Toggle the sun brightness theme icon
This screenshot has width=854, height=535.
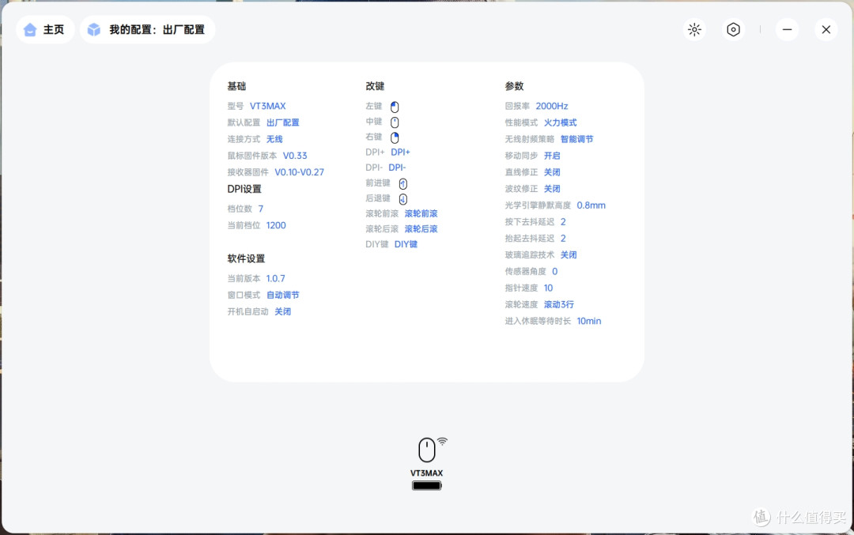[694, 29]
